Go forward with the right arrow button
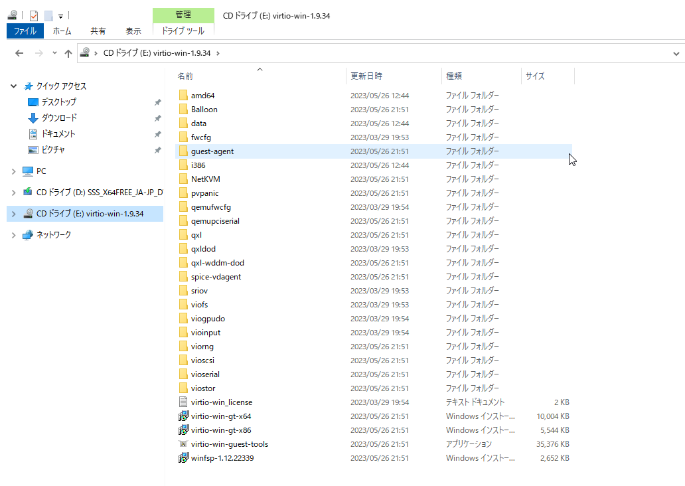 coord(39,53)
